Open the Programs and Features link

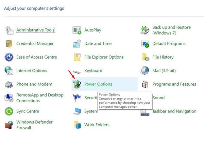[x=174, y=84]
